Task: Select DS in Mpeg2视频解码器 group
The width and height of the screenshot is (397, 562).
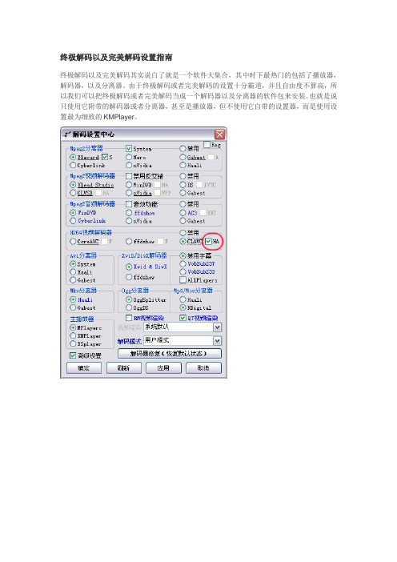Action: coord(182,185)
